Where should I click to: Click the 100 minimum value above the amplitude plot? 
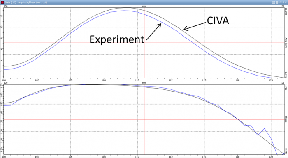click(x=5, y=6)
